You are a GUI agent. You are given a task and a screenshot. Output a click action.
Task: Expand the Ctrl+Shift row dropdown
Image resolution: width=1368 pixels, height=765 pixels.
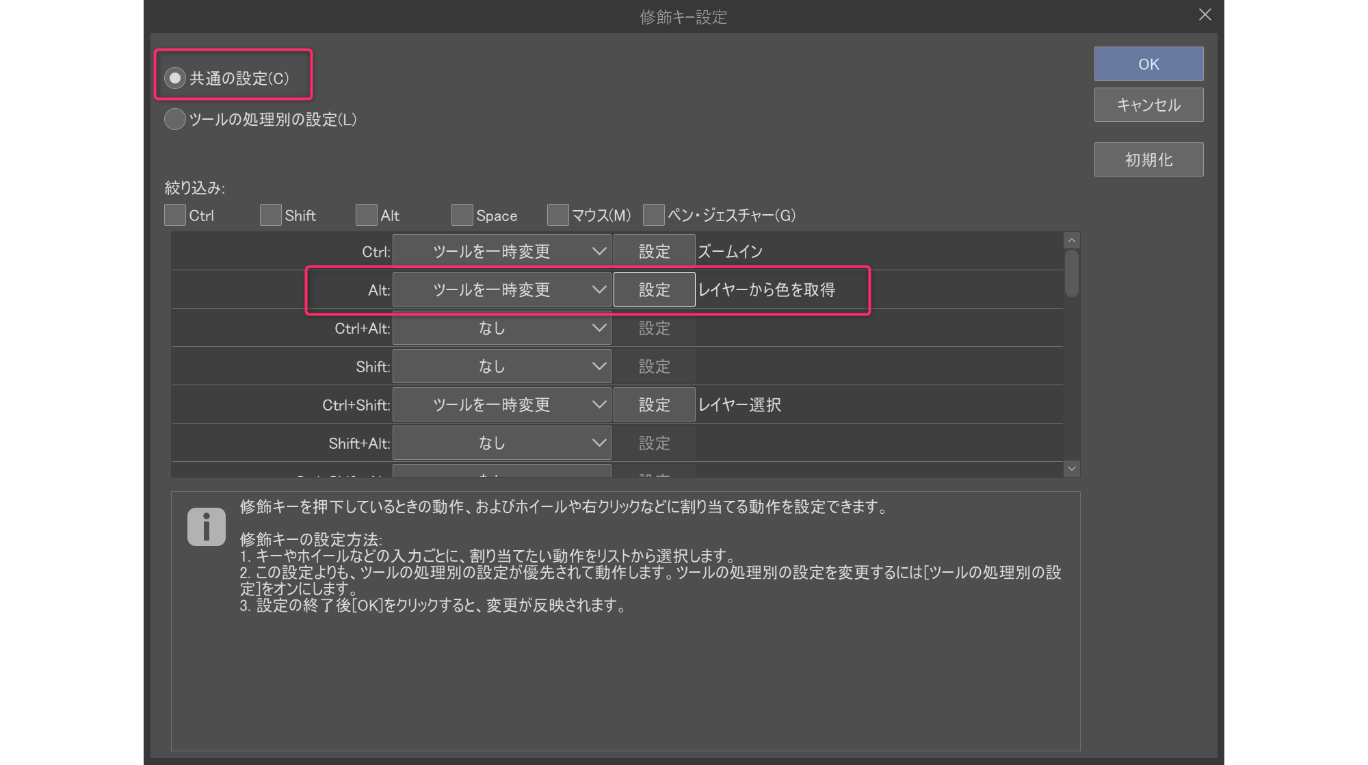501,404
